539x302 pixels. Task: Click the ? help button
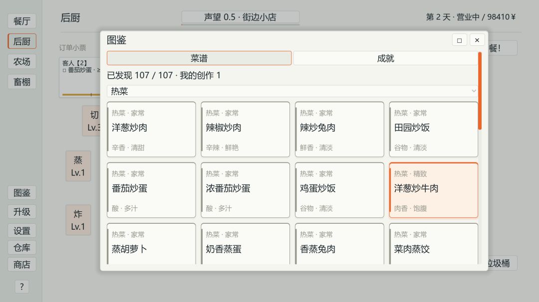tap(21, 287)
